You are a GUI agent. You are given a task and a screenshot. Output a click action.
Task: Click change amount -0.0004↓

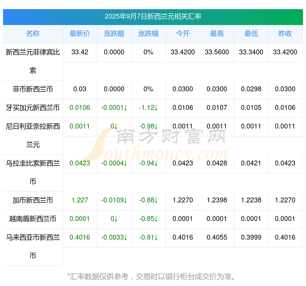pyautogui.click(x=114, y=163)
